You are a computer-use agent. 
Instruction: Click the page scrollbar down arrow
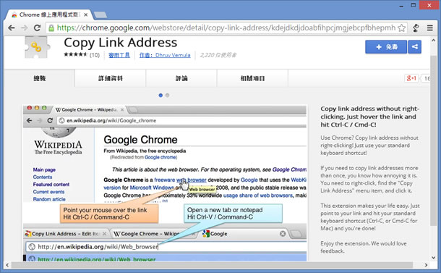point(433,258)
